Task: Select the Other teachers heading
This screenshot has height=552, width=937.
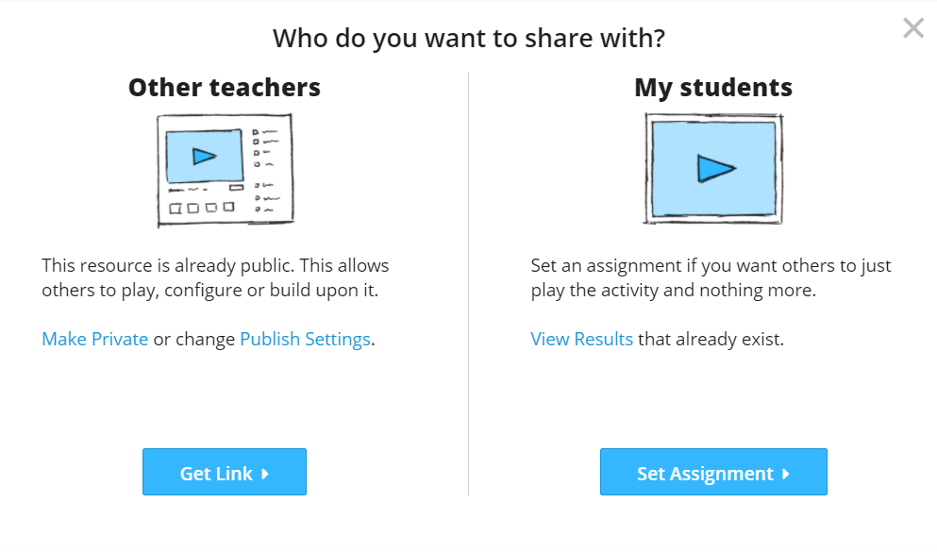Action: 225,88
